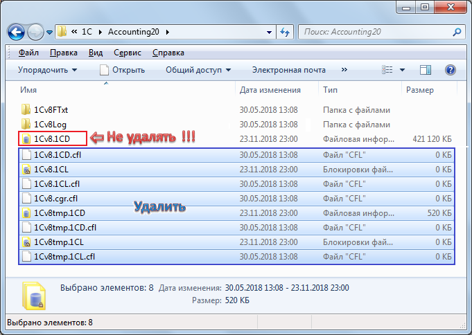Click the folder icon in address bar
Viewport: 472px width, 335px height.
point(62,32)
